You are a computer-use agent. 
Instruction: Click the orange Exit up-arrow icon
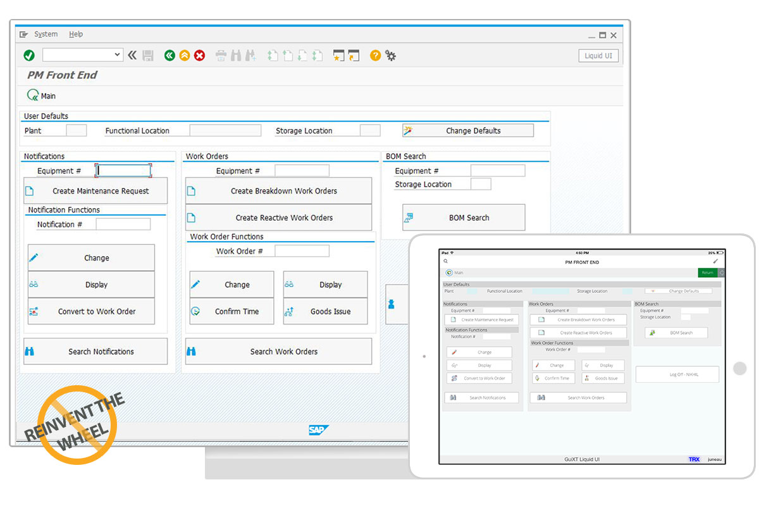point(184,56)
